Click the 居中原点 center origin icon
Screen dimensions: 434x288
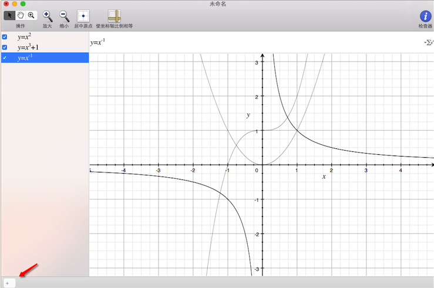point(83,16)
